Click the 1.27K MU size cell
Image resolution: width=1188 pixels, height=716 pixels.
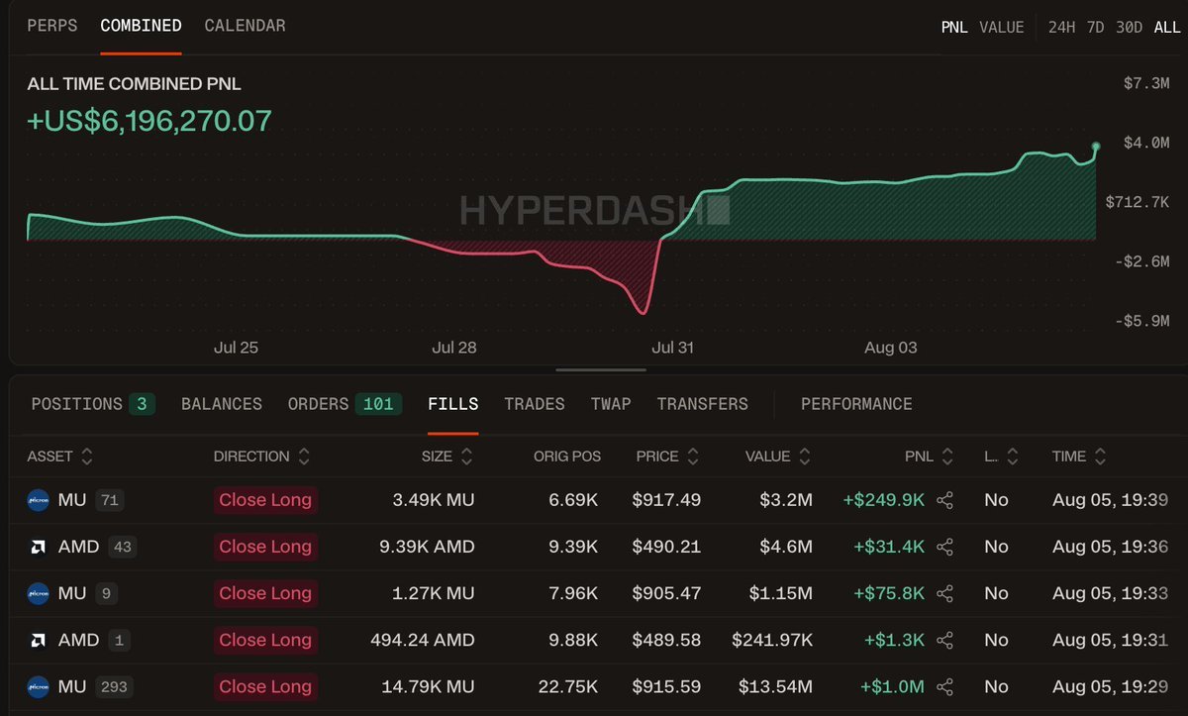tap(434, 593)
